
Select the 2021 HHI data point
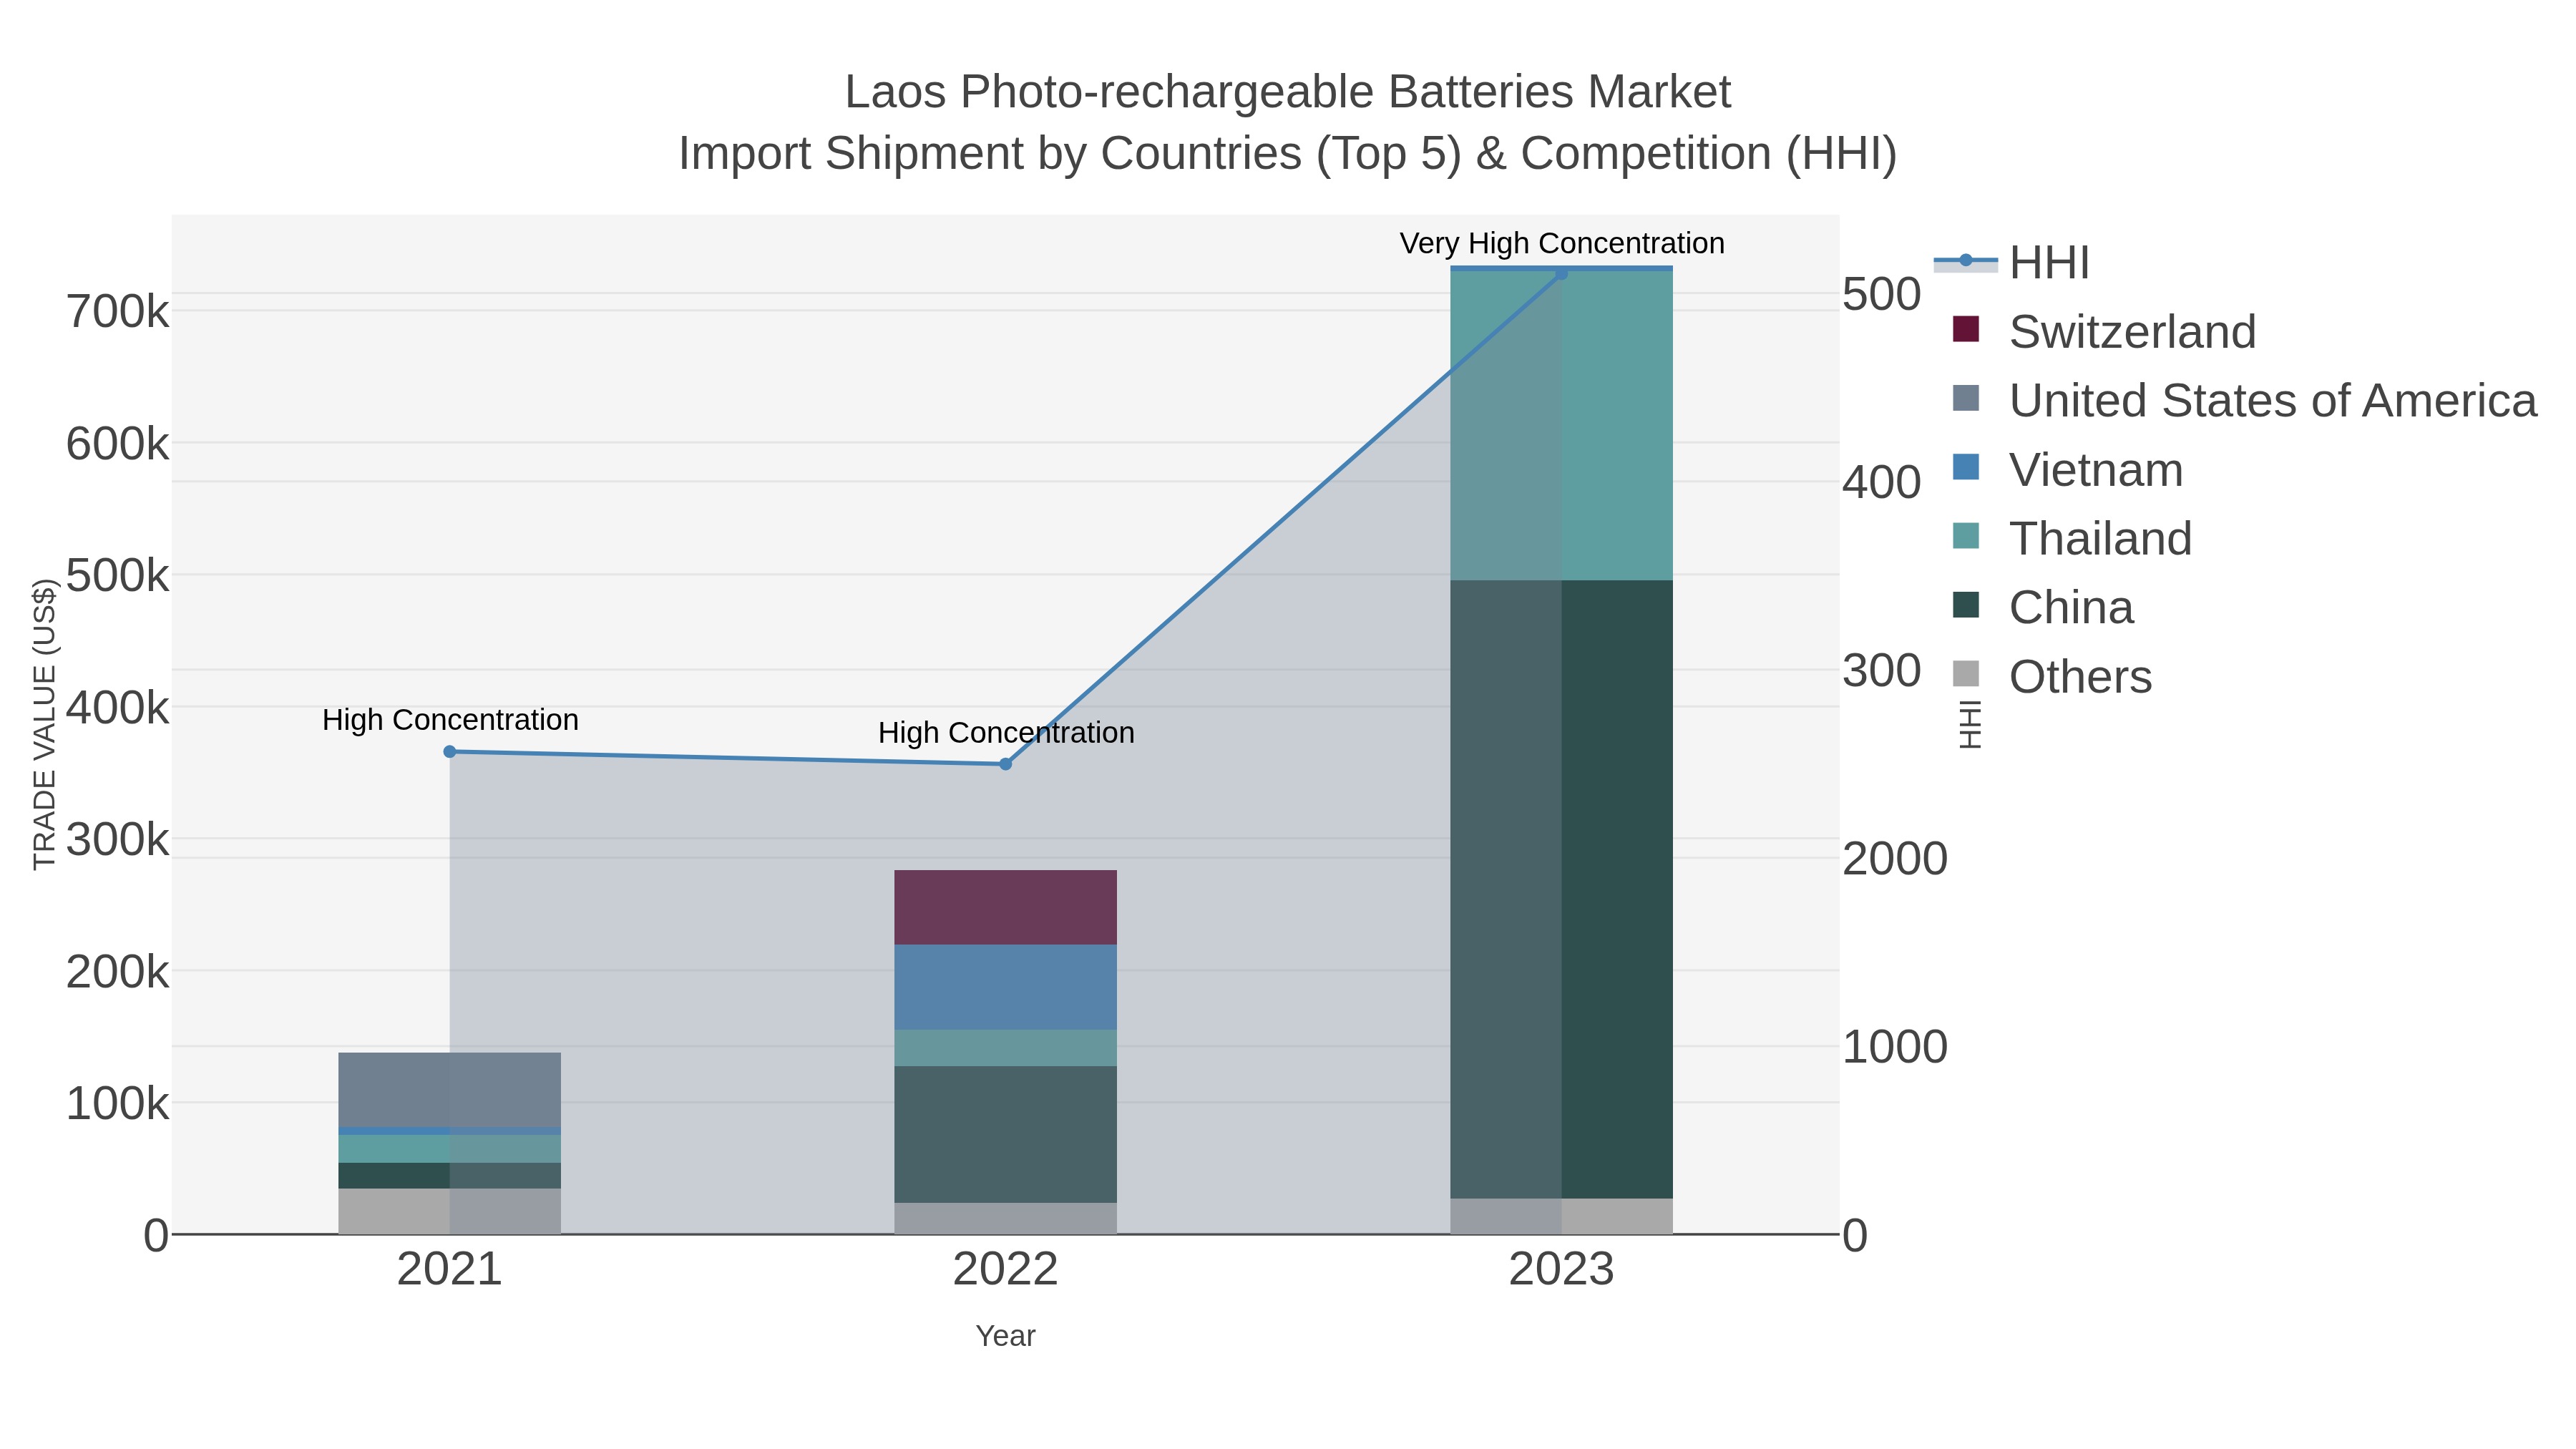[450, 752]
